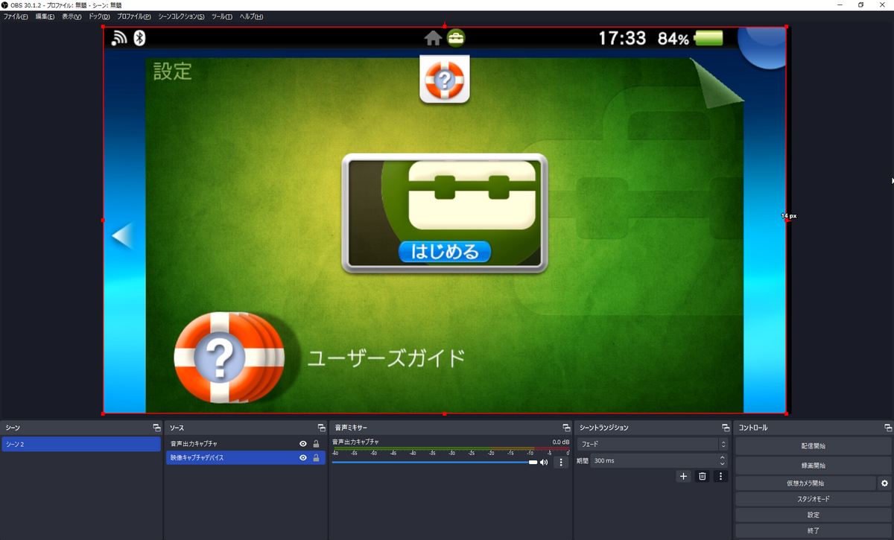Open audio mixer three-dot options
Screen dimensions: 894x540
pyautogui.click(x=562, y=463)
